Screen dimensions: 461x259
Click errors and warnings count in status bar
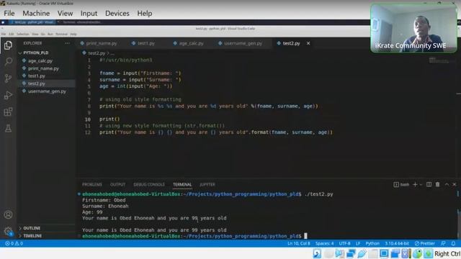(14, 243)
